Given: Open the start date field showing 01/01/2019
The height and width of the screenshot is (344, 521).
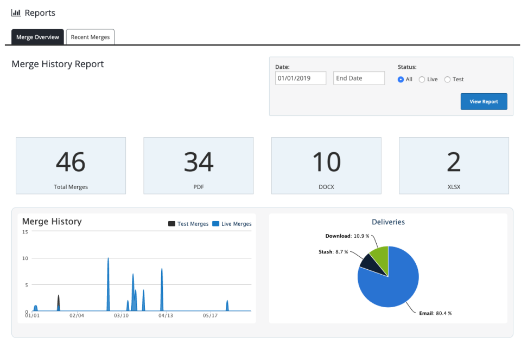Looking at the screenshot, I should click(x=300, y=77).
